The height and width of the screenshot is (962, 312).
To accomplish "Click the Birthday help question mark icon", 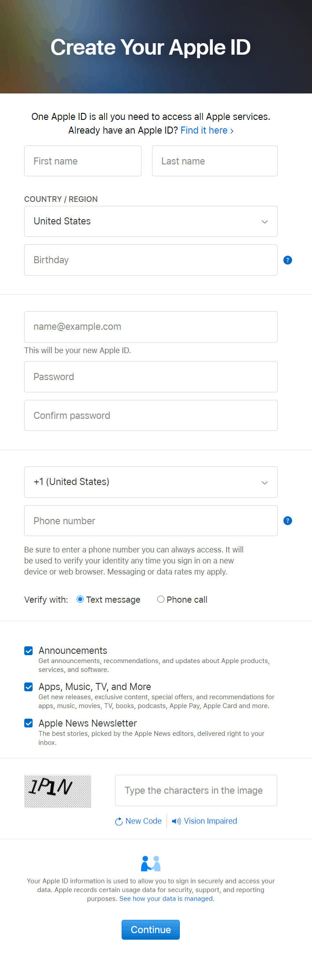I will point(288,260).
